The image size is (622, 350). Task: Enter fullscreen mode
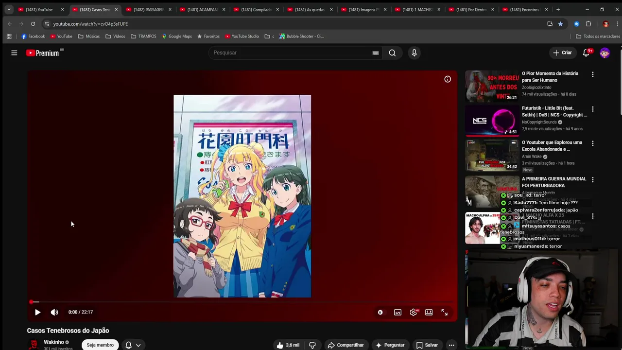(444, 312)
